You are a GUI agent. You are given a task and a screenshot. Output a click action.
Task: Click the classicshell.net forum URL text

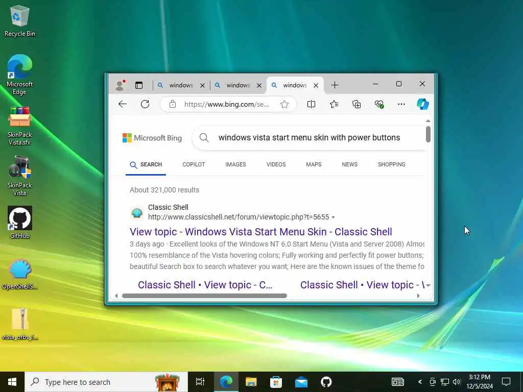point(239,217)
